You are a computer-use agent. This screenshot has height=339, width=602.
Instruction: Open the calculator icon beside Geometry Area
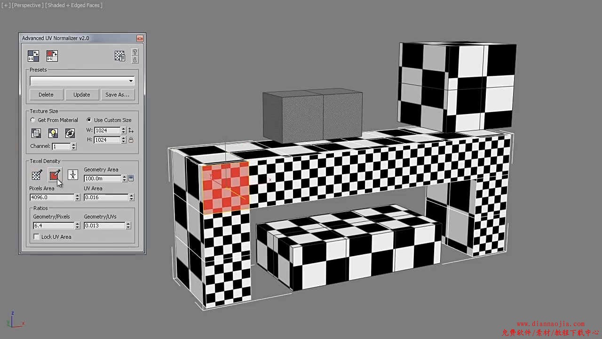pyautogui.click(x=131, y=178)
